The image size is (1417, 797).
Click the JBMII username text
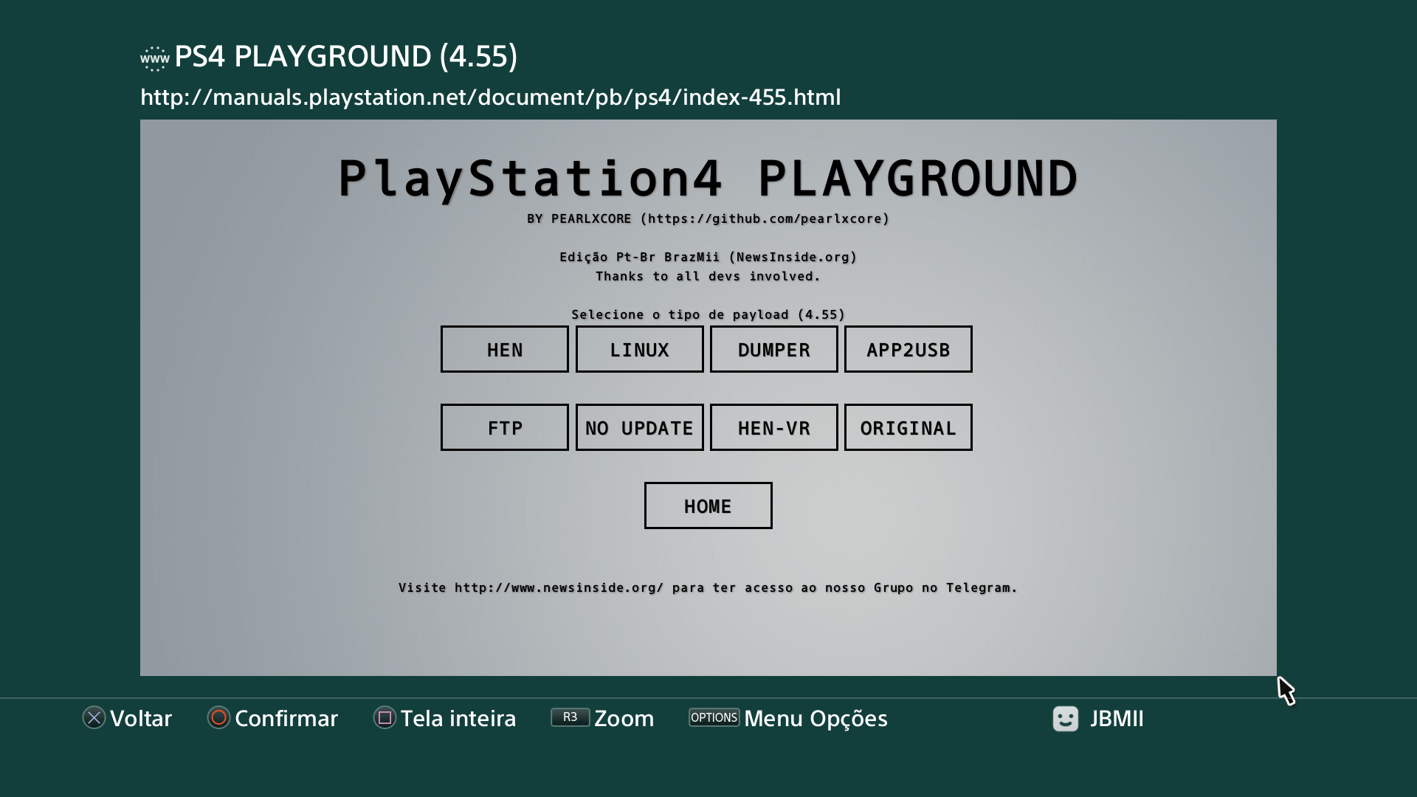tap(1117, 719)
